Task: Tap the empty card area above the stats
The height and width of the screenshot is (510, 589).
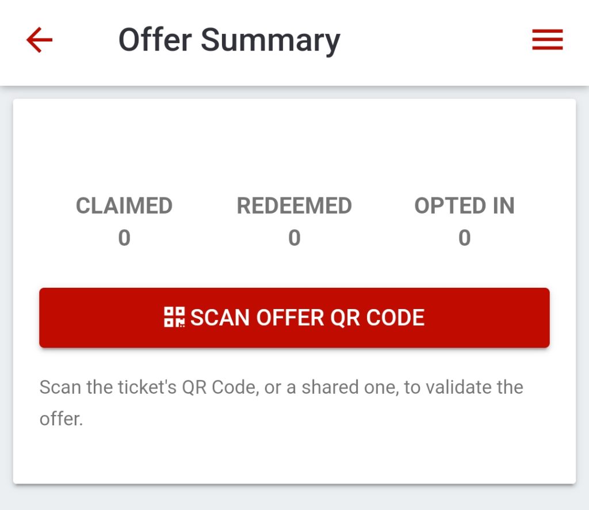Action: pyautogui.click(x=294, y=144)
